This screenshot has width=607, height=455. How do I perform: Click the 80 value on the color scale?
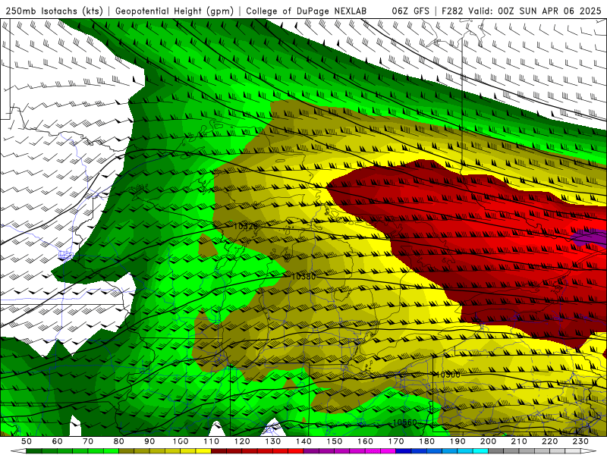119,441
